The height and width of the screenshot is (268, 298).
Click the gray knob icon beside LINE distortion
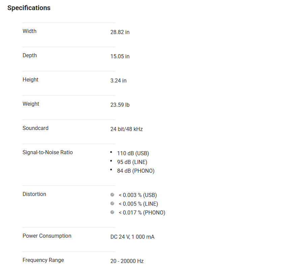tap(112, 204)
